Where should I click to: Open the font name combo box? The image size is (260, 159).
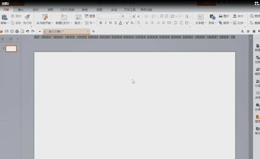(110, 16)
